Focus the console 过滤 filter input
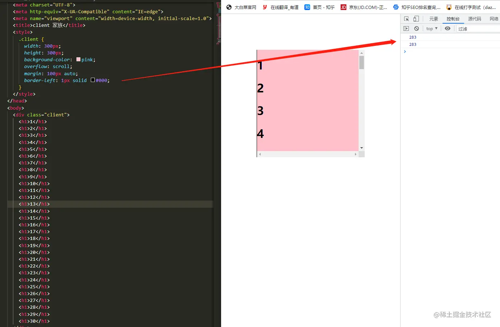The image size is (500, 327). coord(478,29)
